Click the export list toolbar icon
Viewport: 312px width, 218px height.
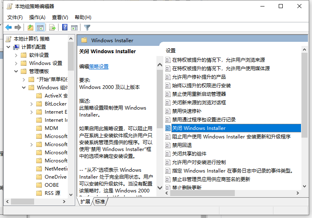[x=52, y=28]
